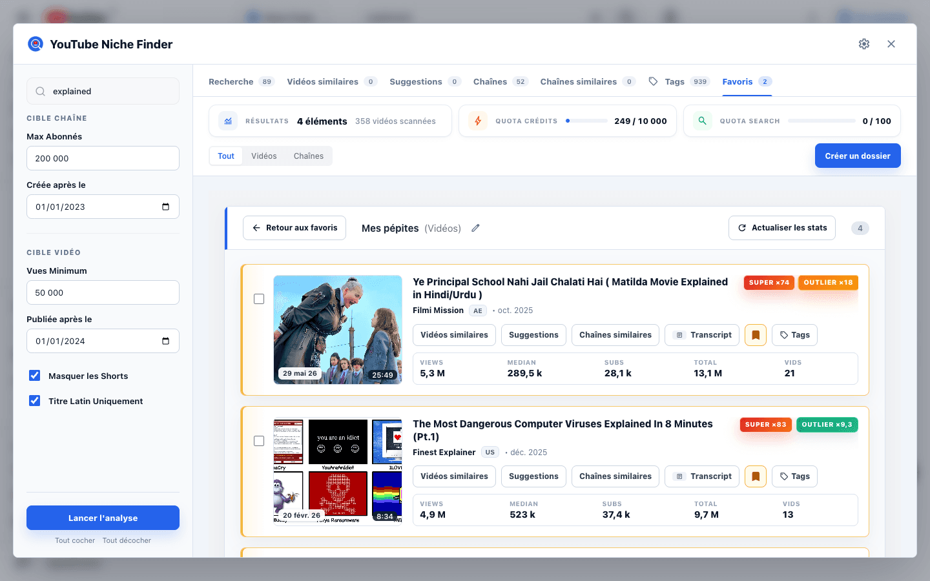Select the 'Tout' filter

pyautogui.click(x=226, y=156)
